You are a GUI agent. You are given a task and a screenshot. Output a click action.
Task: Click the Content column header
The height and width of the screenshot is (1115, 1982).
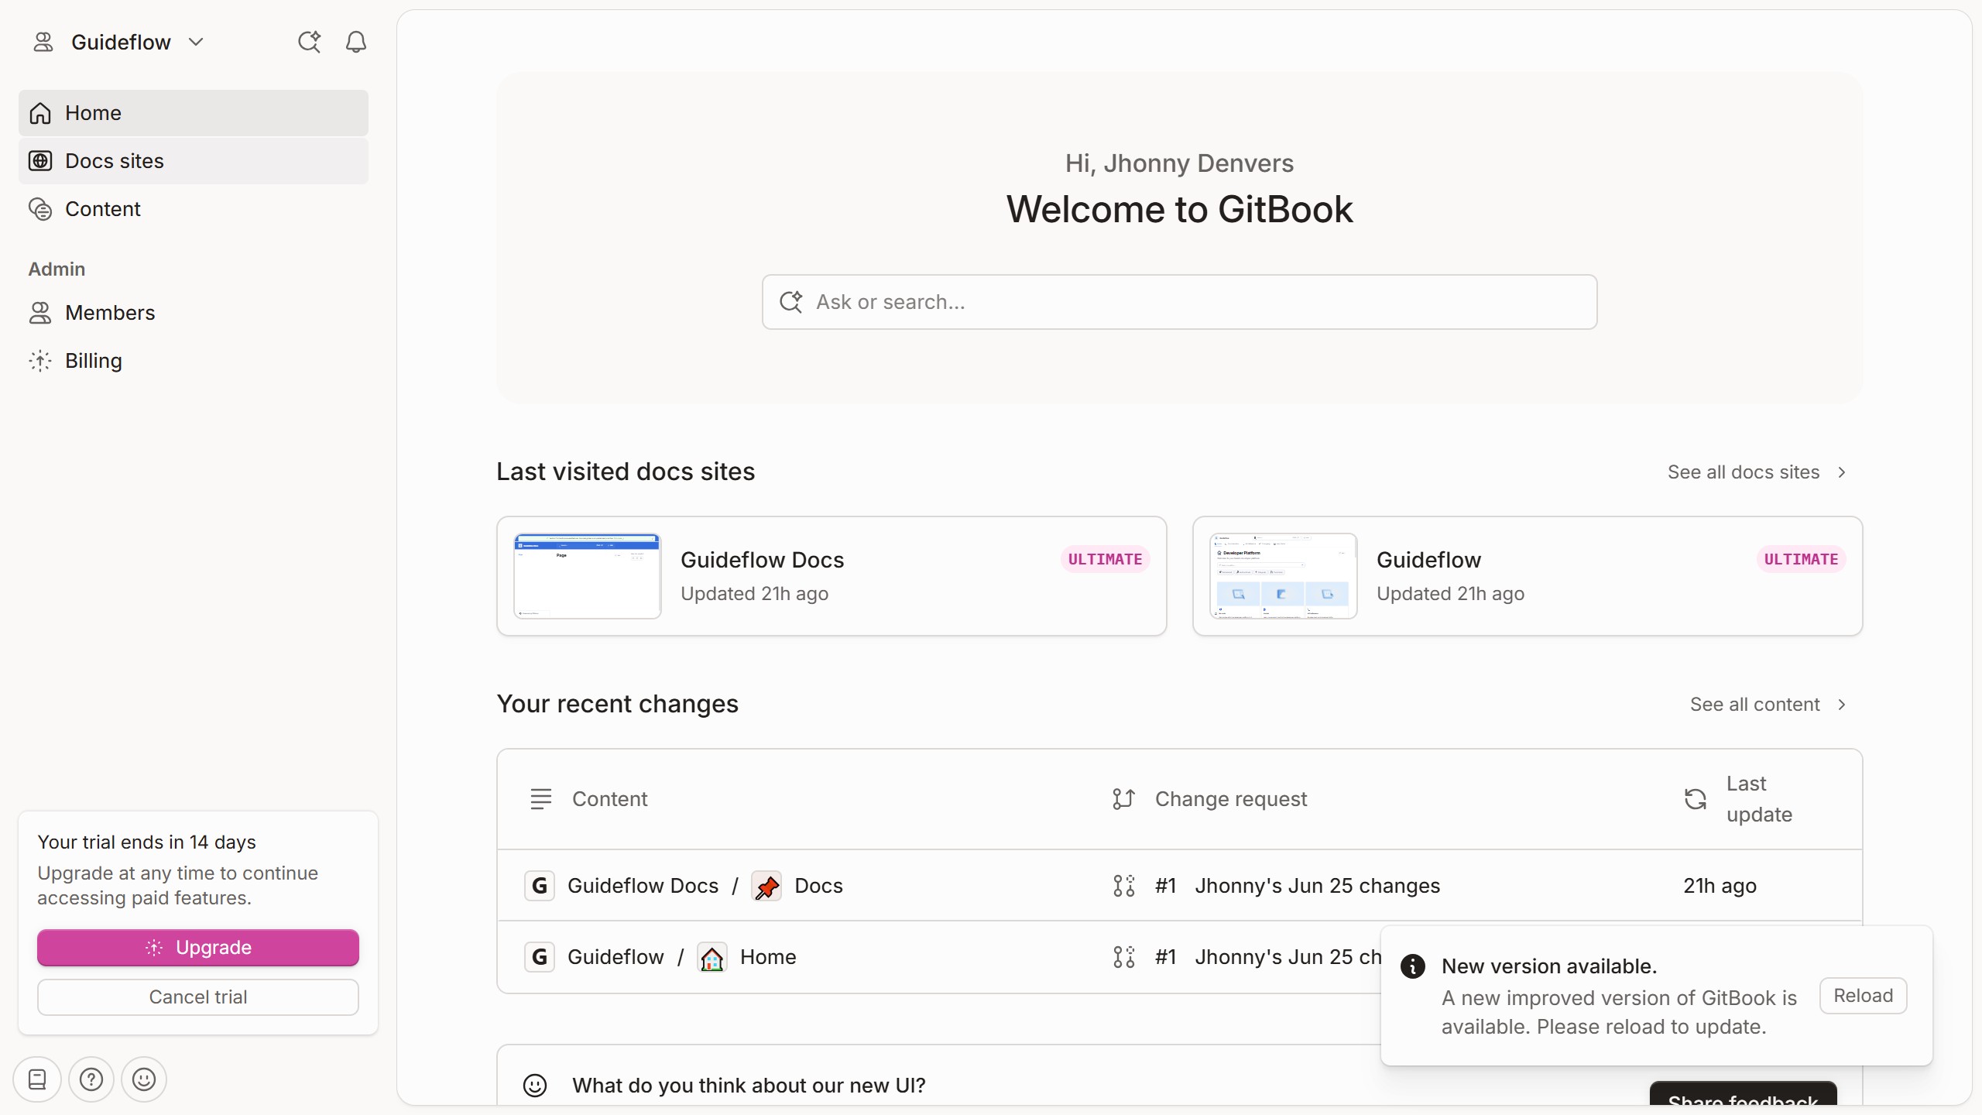coord(609,799)
